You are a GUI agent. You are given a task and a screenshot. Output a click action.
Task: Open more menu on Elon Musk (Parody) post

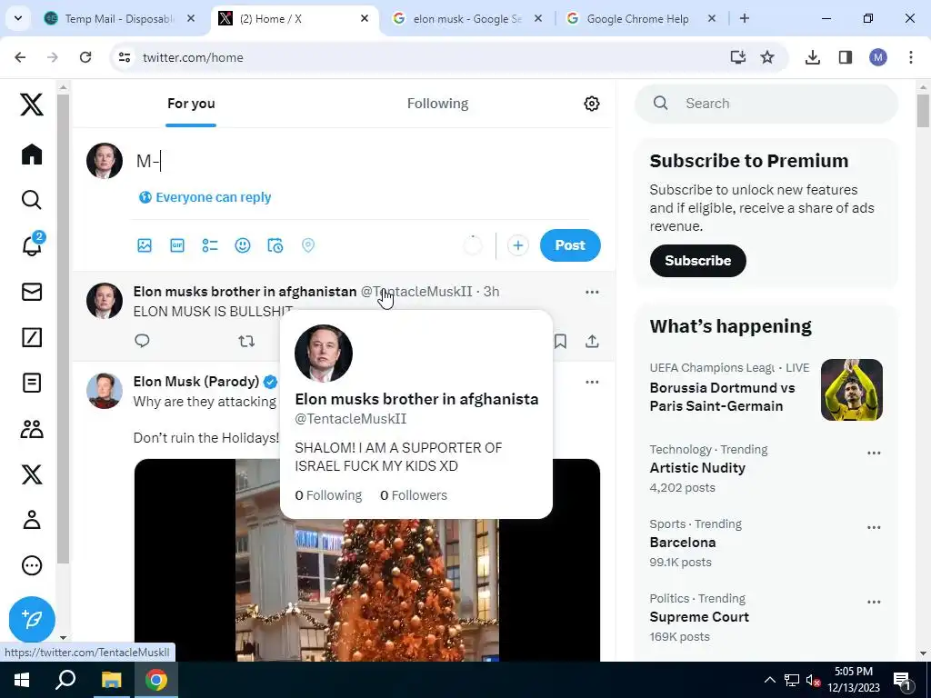pos(592,382)
